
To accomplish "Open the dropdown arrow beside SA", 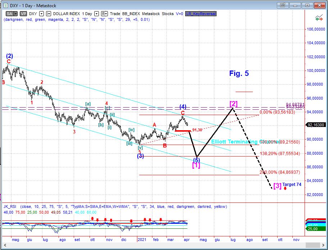I will coord(15,14).
